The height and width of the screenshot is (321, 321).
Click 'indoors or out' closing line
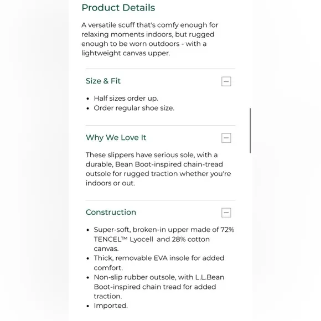[110, 183]
